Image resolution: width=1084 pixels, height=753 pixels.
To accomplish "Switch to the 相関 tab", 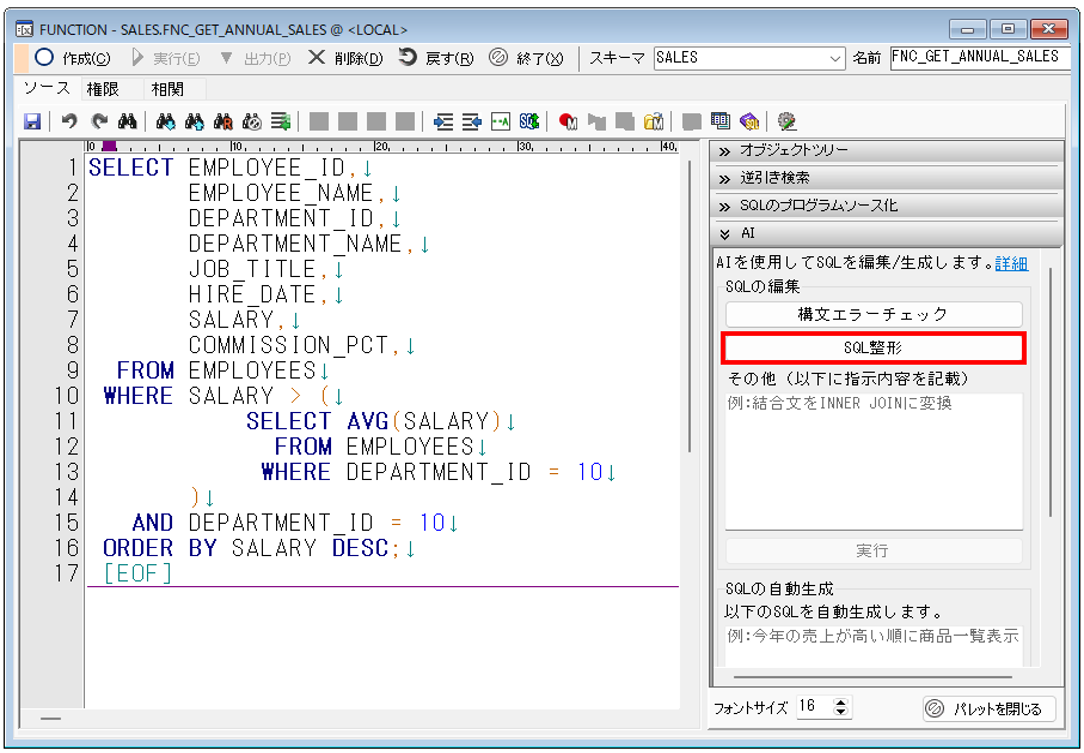I will [167, 89].
